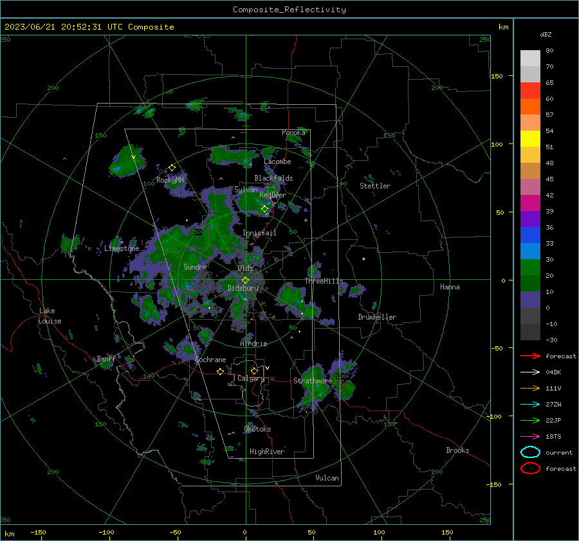Pick the light gray 80 dBZ swatch
This screenshot has height=541, width=579.
click(x=530, y=58)
